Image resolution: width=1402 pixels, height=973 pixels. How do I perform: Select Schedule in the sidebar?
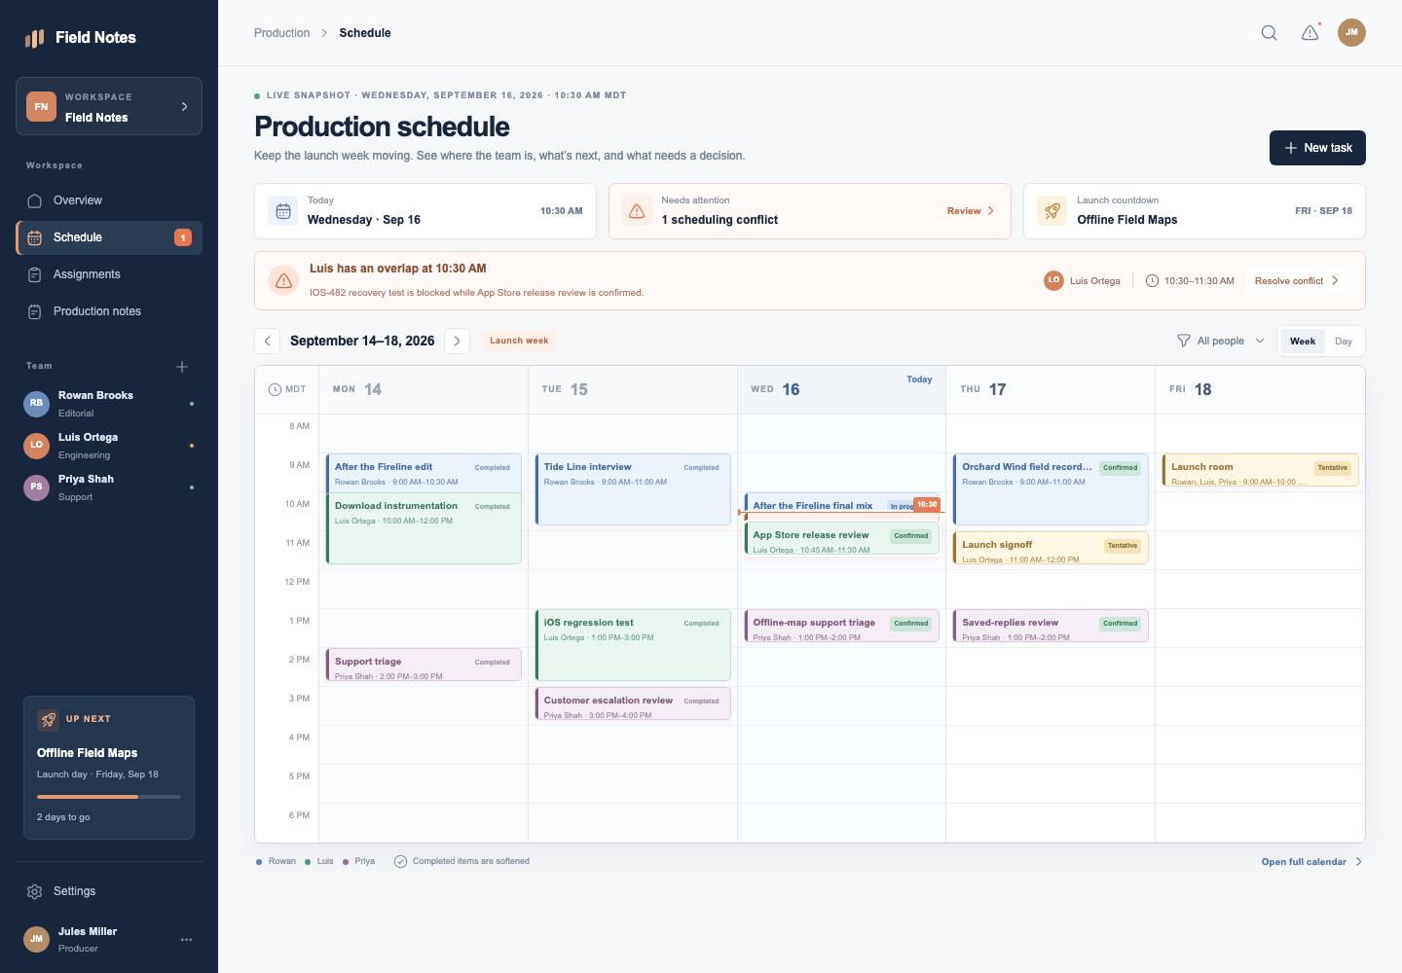point(109,237)
